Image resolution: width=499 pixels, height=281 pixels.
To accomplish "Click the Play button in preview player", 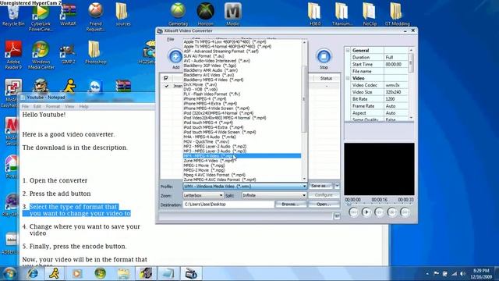I will click(x=366, y=212).
